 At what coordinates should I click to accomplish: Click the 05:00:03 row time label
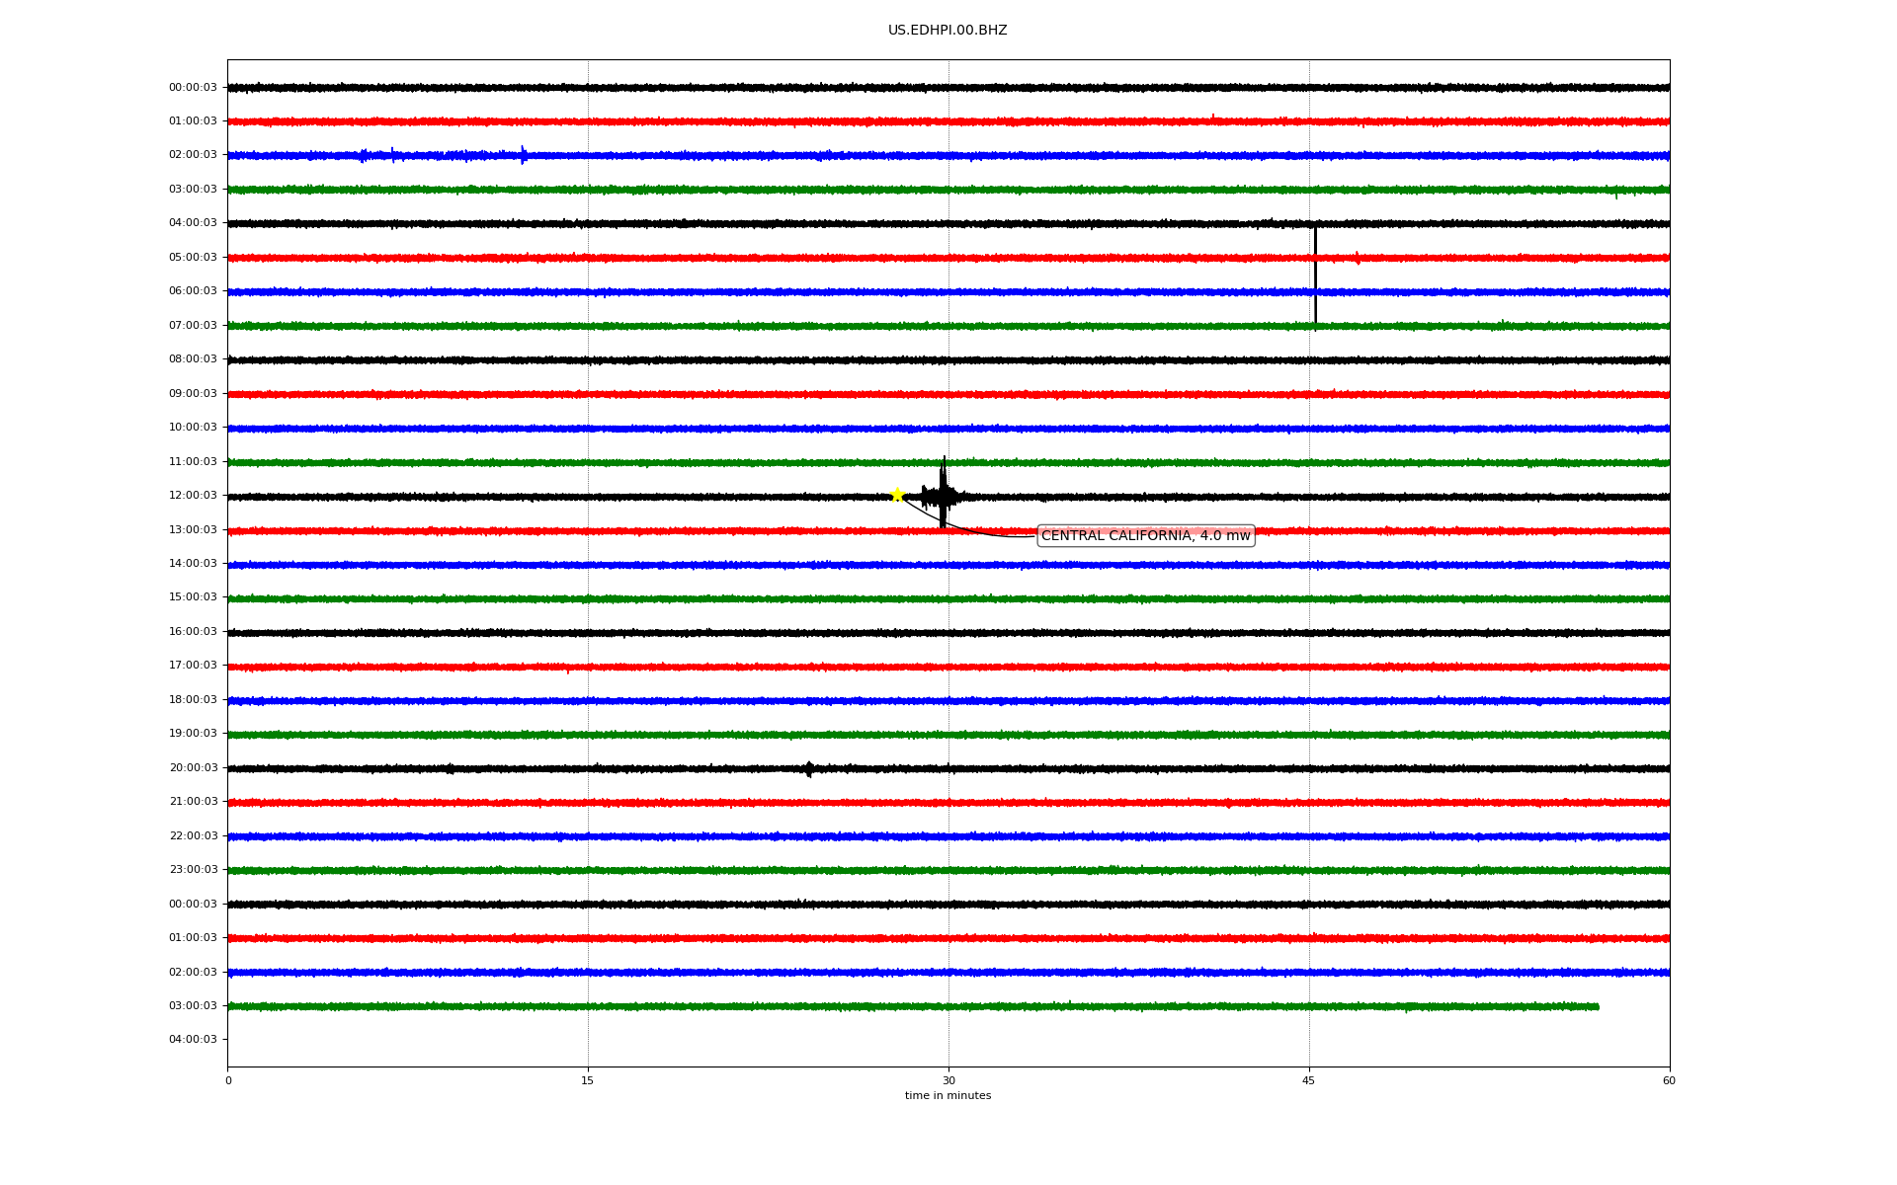pyautogui.click(x=193, y=257)
